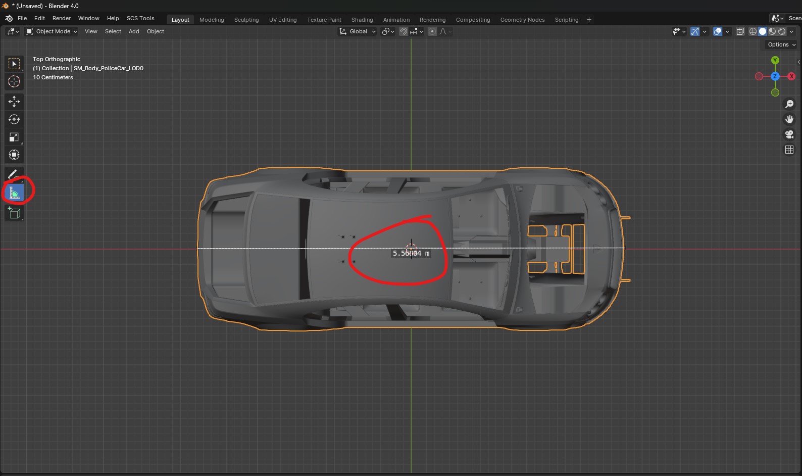The width and height of the screenshot is (802, 476).
Task: Pick the Scale tool in toolbar
Action: pyautogui.click(x=14, y=137)
